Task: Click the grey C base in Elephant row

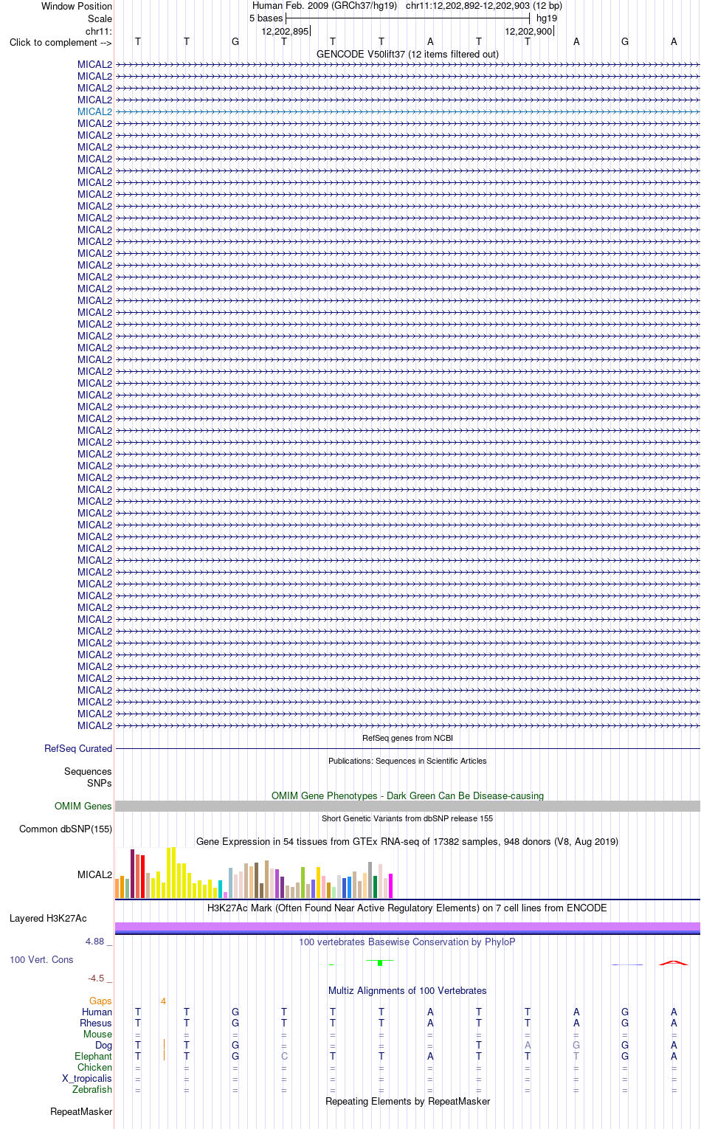Action: click(x=284, y=1056)
